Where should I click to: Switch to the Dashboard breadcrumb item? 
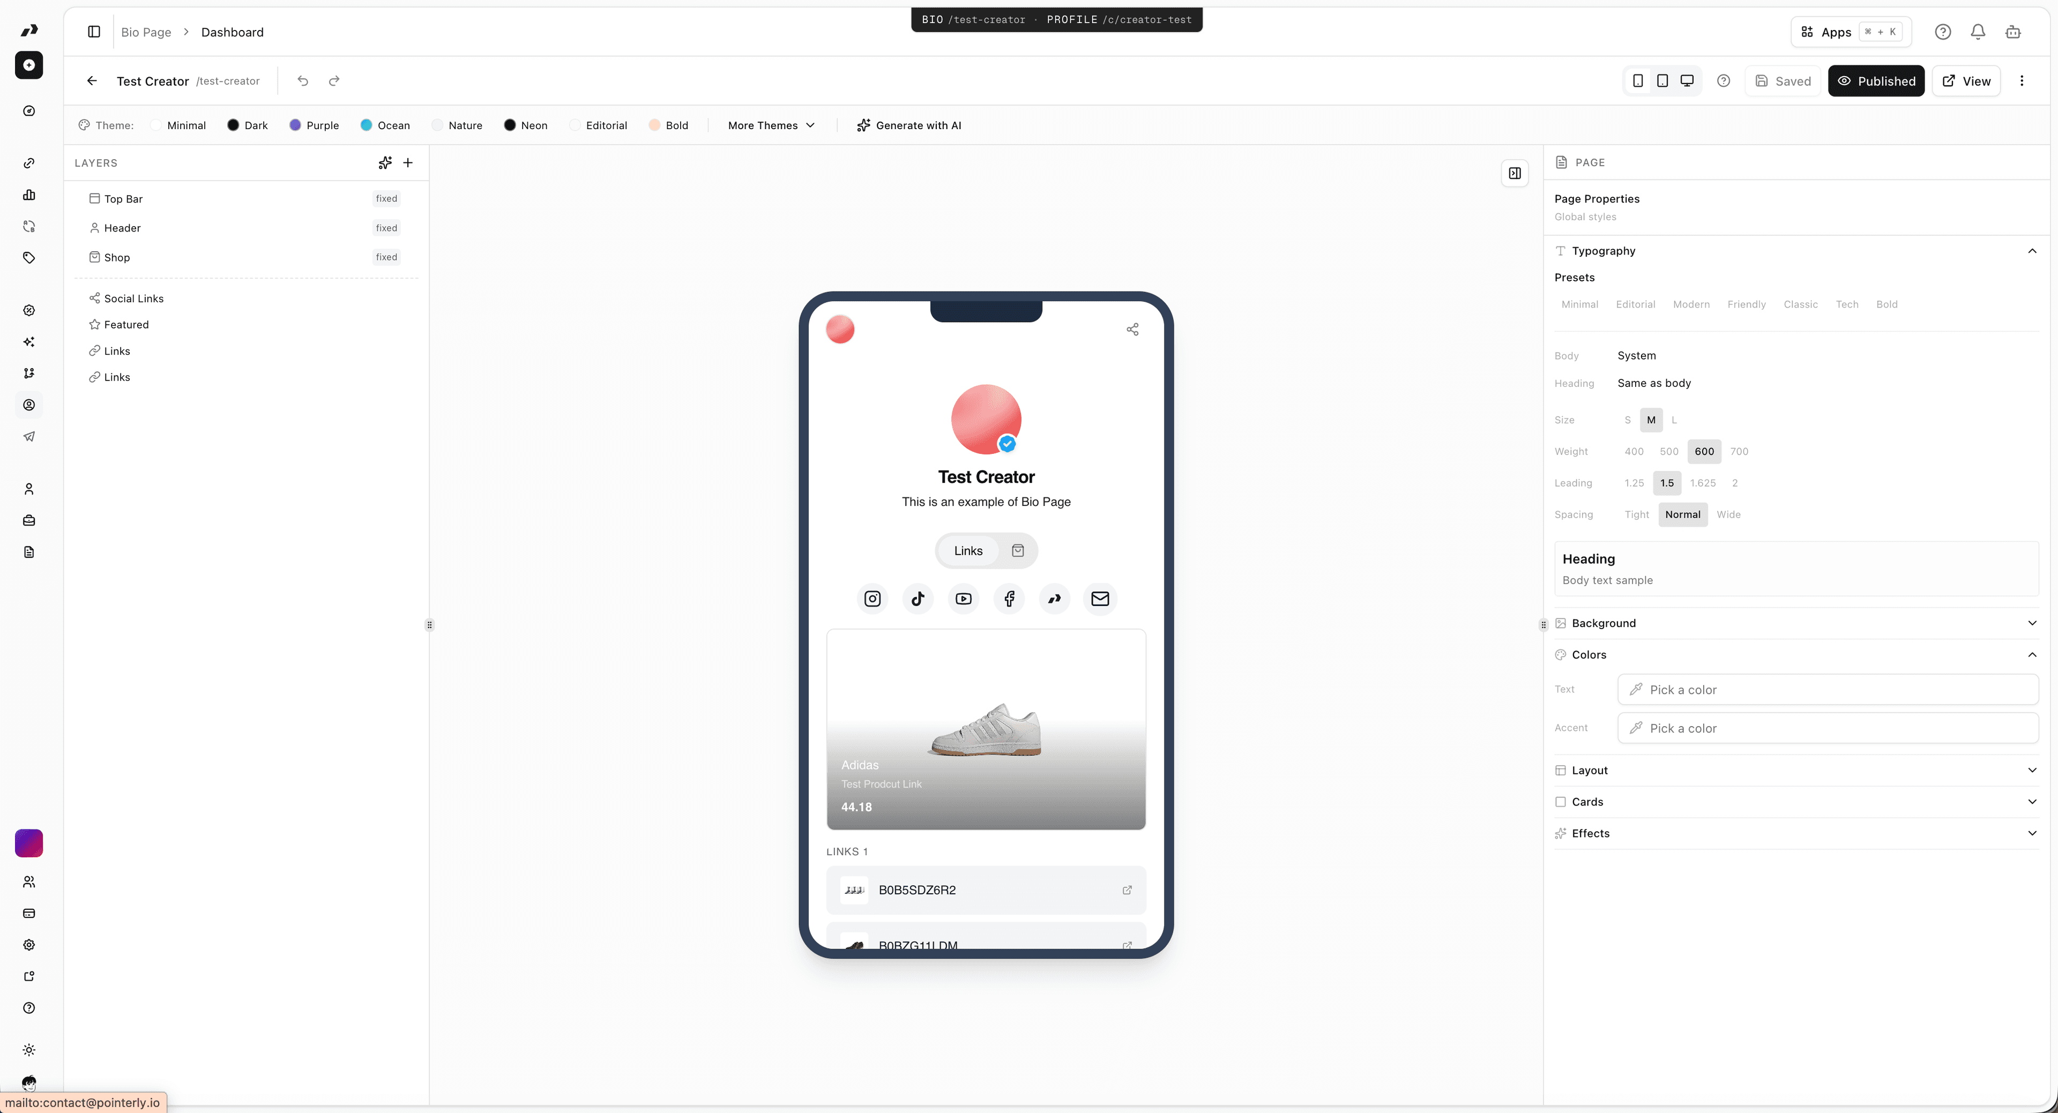coord(232,32)
